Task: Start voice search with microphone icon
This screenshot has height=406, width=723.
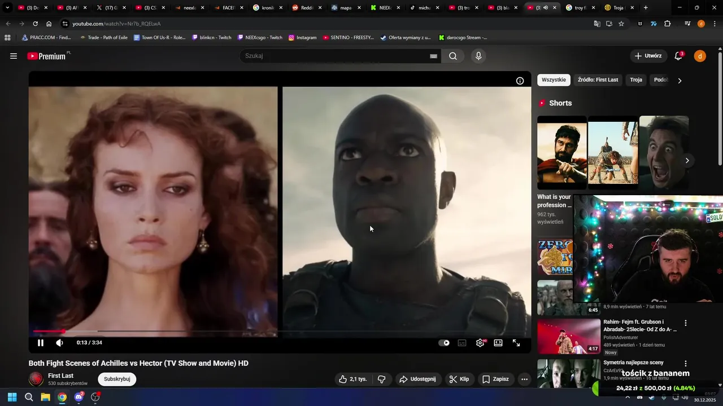Action: [x=478, y=56]
